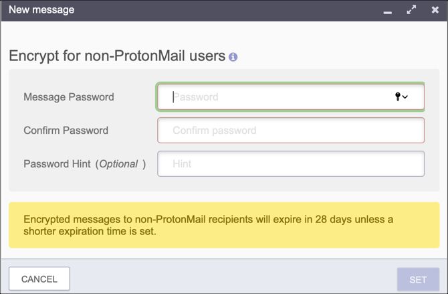Click the SET button

418,279
